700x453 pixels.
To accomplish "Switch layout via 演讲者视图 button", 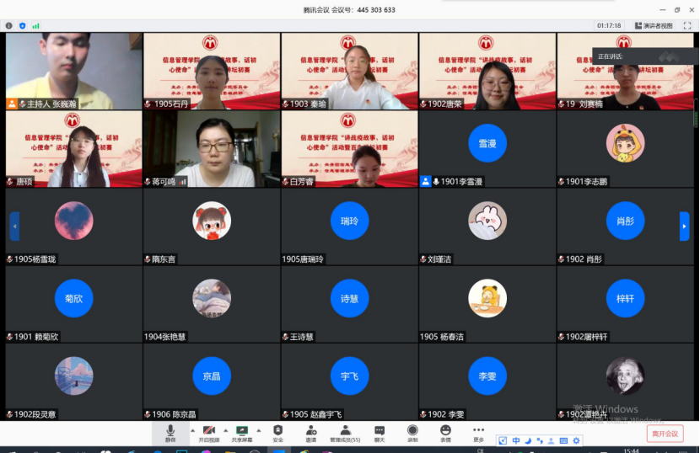I will 654,25.
